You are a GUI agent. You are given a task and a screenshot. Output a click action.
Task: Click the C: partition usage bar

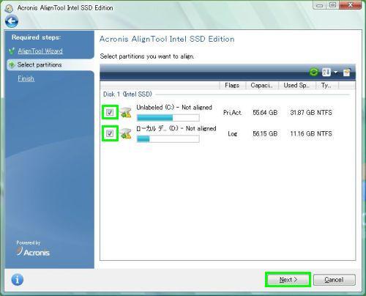(168, 118)
